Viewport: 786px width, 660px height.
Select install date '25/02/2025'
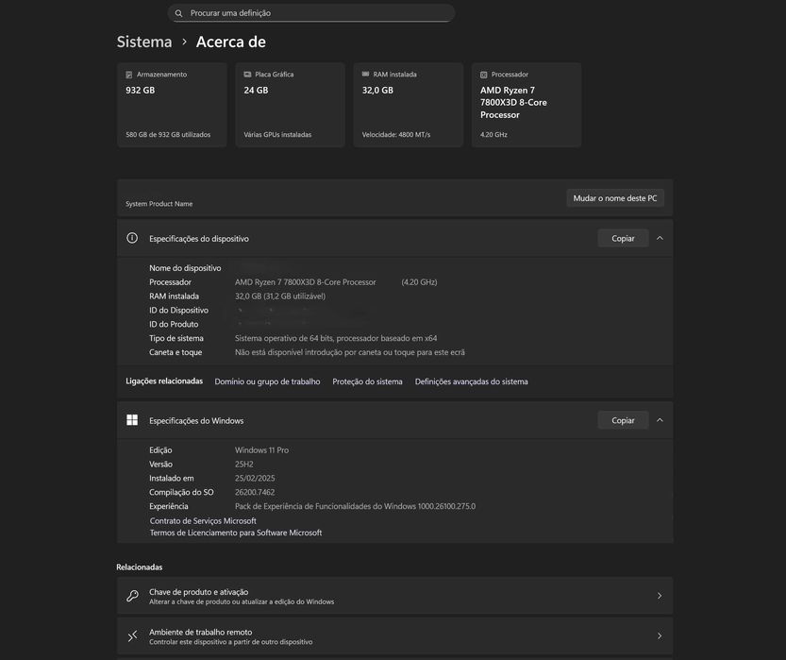(x=255, y=479)
